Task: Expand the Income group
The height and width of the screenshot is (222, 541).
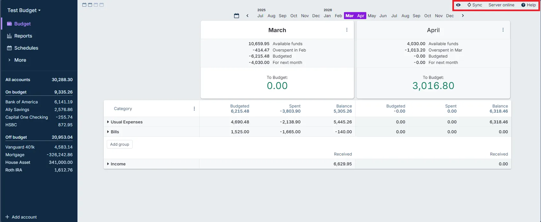Action: pyautogui.click(x=108, y=164)
